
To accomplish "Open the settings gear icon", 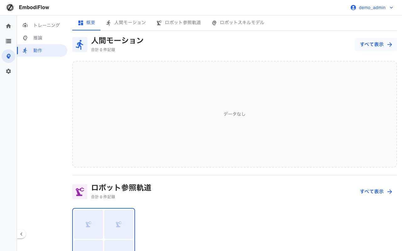I will [x=8, y=71].
